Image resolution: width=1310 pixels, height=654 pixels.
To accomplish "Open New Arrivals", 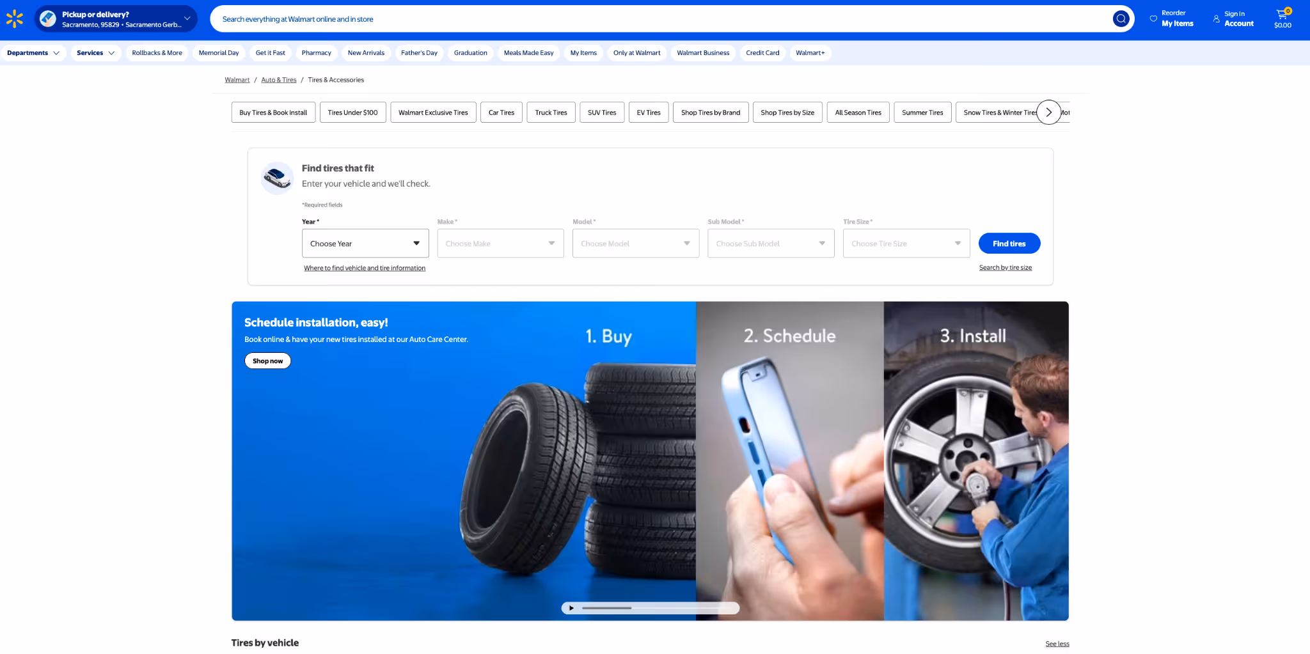I will pos(366,53).
